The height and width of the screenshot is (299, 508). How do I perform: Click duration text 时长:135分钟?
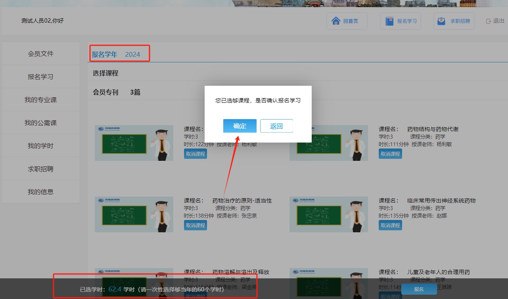(393, 216)
